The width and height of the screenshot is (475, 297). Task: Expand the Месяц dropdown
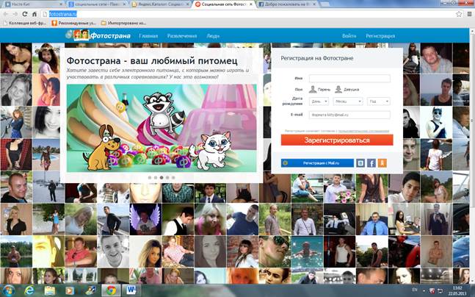[348, 101]
